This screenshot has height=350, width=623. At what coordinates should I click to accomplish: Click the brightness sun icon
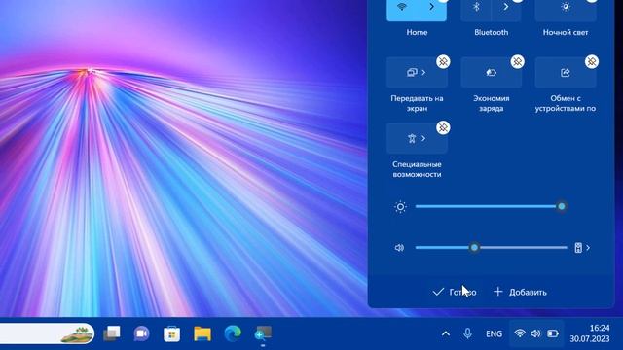tap(400, 207)
